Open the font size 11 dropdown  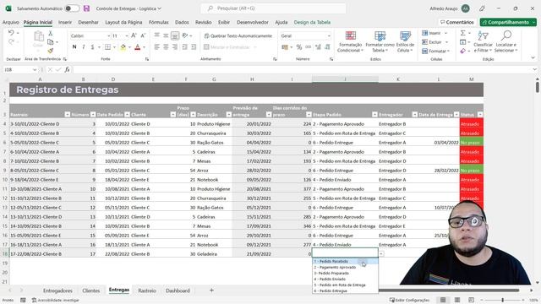[127, 35]
